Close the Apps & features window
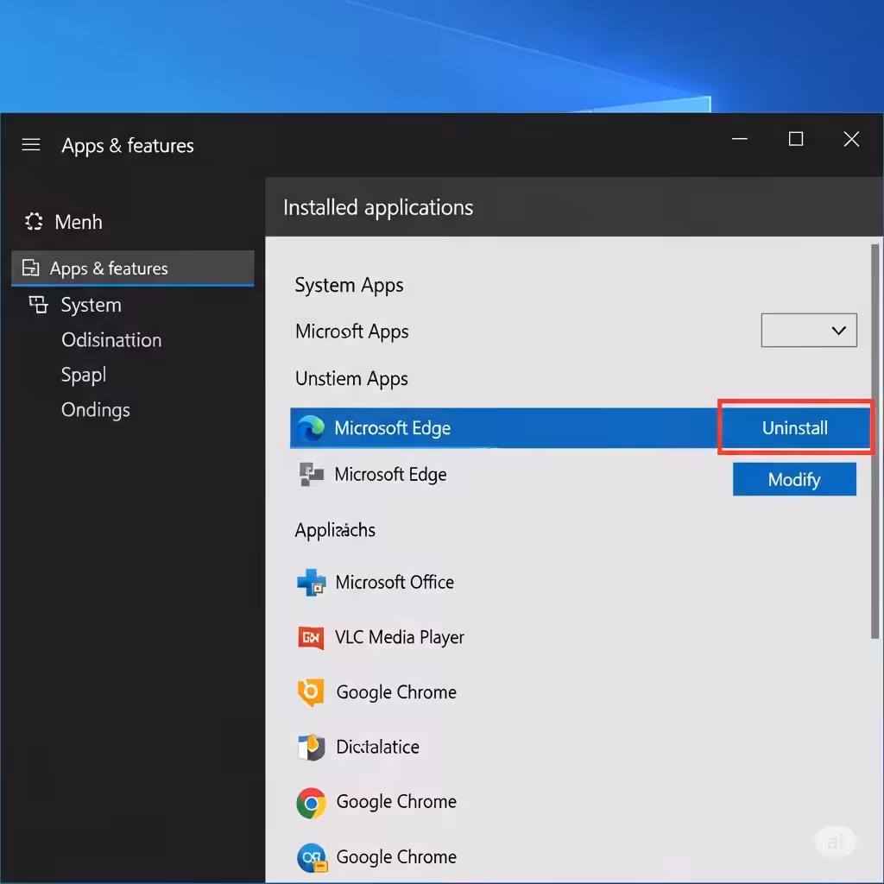Image resolution: width=884 pixels, height=884 pixels. coord(851,139)
